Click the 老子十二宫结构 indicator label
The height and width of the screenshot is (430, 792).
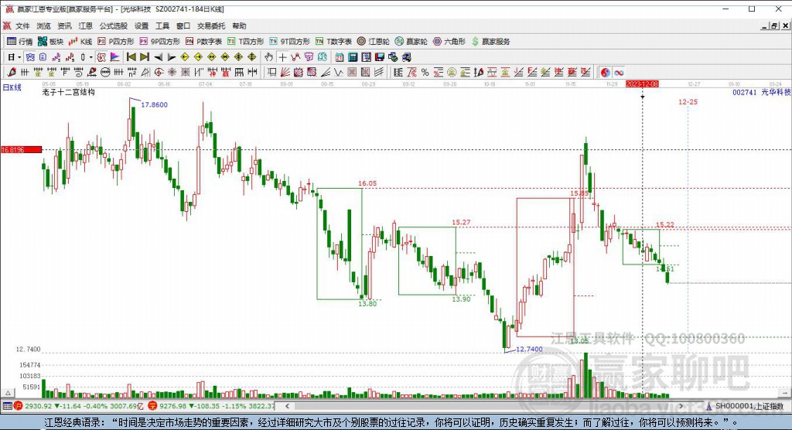[x=68, y=92]
